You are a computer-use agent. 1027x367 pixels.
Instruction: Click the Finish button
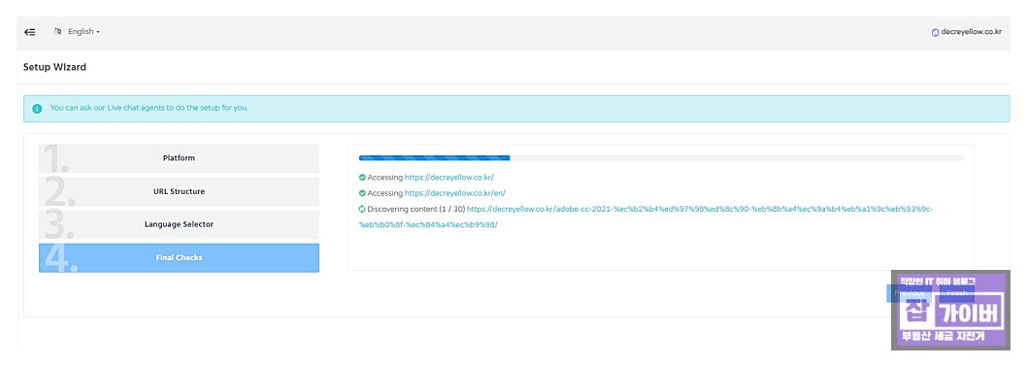coord(957,293)
